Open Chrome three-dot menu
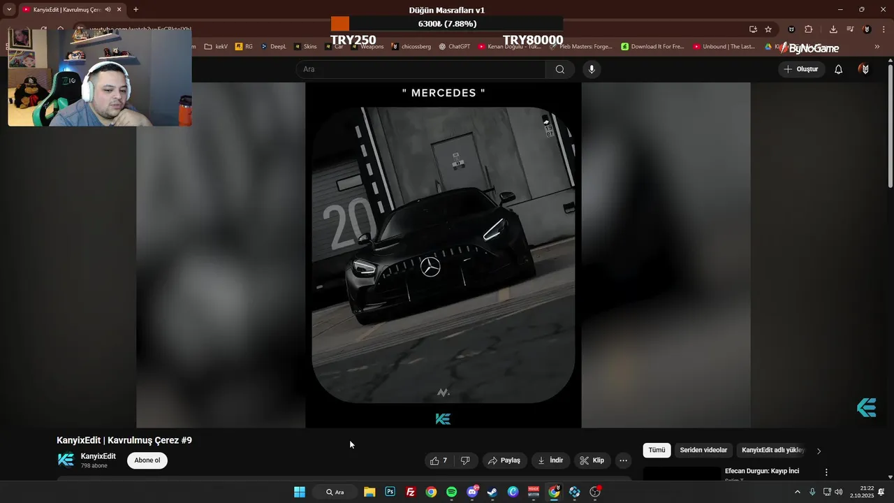The image size is (894, 503). point(882,29)
